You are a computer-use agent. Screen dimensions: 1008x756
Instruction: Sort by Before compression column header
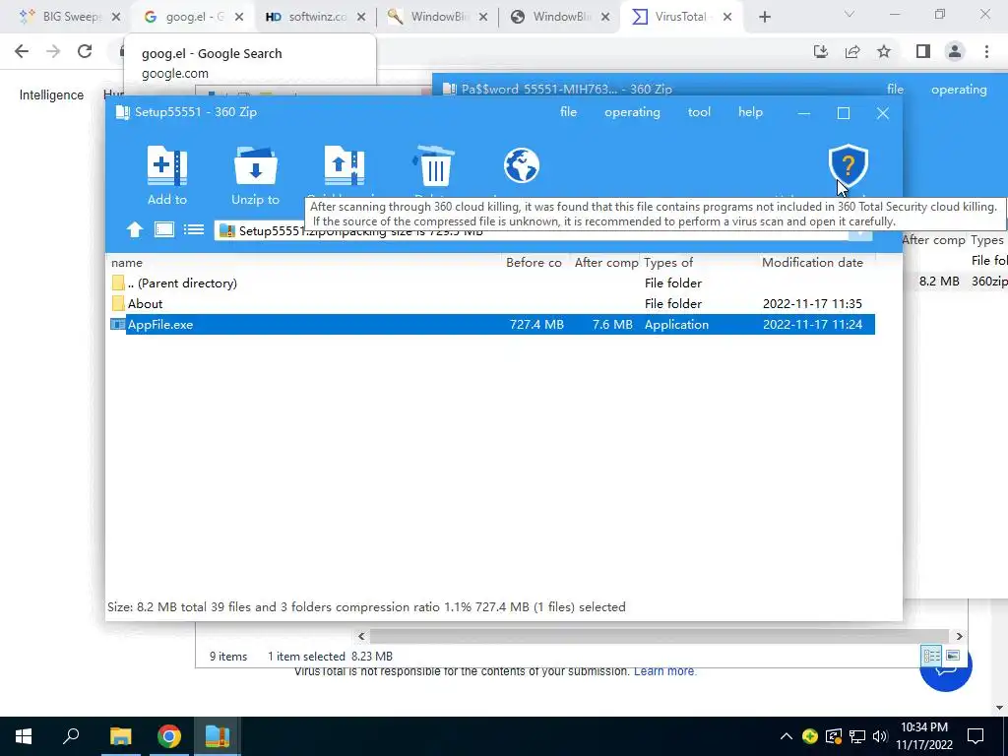[535, 262]
